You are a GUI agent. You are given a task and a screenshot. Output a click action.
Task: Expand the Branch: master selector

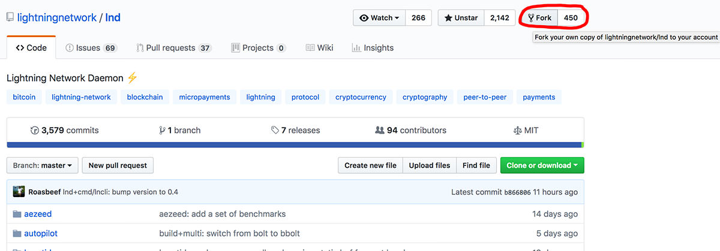click(x=42, y=165)
